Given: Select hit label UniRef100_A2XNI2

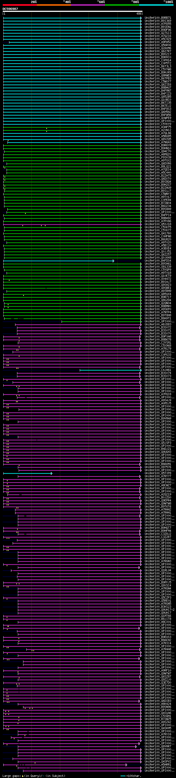Looking at the screenshot, I should click(x=158, y=130).
